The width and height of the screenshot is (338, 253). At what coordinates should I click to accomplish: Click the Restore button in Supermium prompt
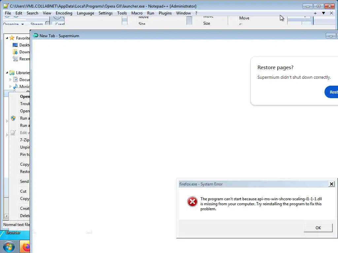coord(331,92)
